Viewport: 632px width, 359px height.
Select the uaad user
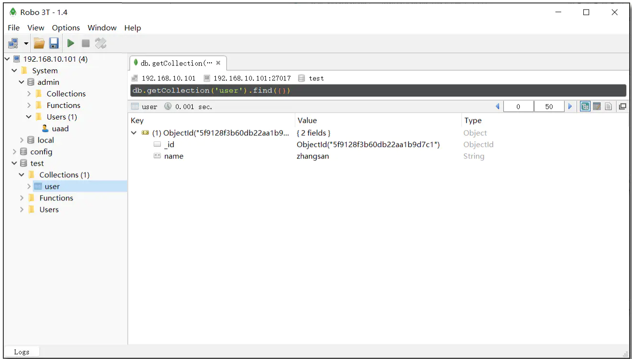click(60, 129)
